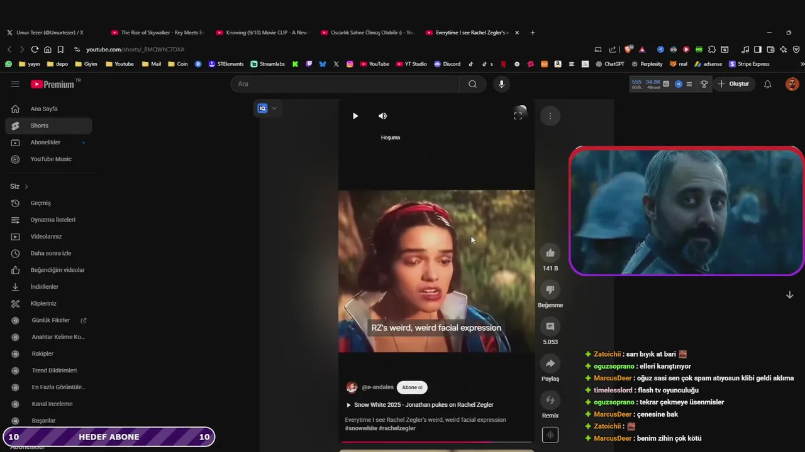The width and height of the screenshot is (805, 452).
Task: Open the @e-andales channel
Action: 377,387
